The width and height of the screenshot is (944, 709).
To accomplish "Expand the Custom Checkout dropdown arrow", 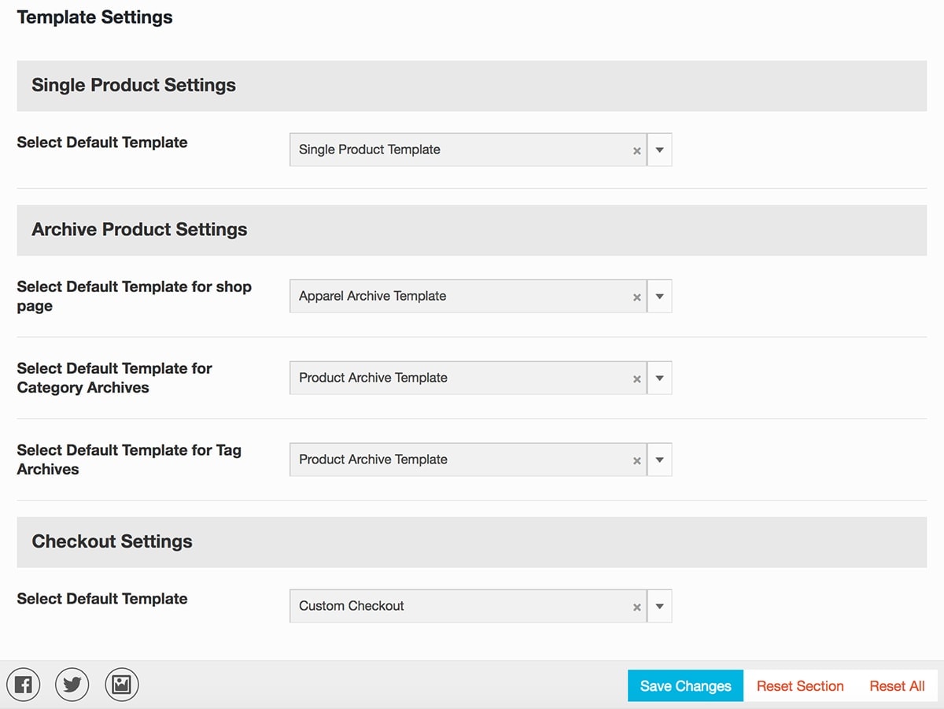I will click(660, 606).
